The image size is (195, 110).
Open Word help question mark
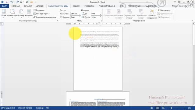pyautogui.click(x=175, y=2)
